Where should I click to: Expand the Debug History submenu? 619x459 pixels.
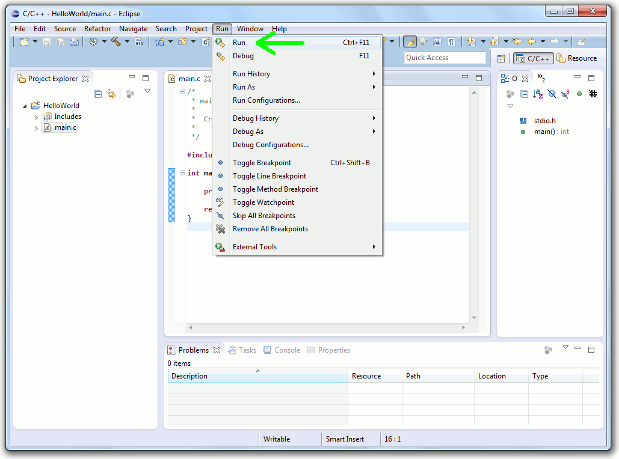[297, 118]
